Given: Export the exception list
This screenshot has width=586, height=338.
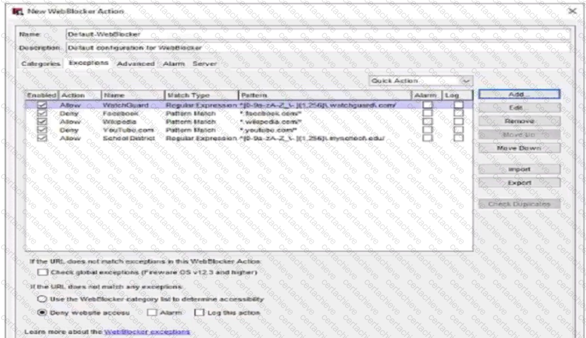Looking at the screenshot, I should click(x=519, y=182).
